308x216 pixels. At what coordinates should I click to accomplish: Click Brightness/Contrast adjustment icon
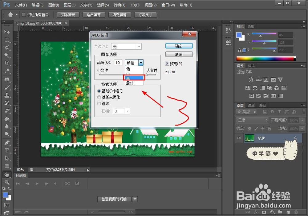tap(251, 80)
